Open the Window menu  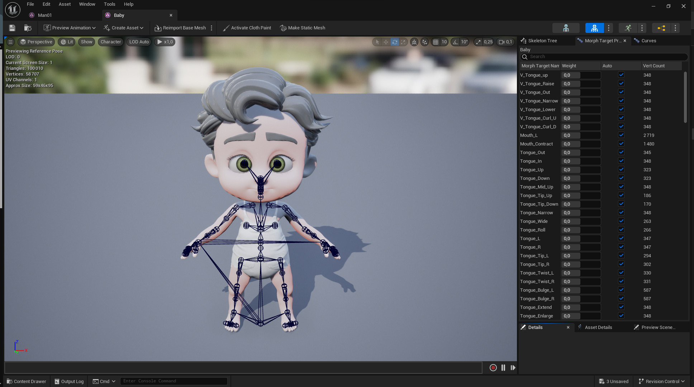click(x=87, y=4)
